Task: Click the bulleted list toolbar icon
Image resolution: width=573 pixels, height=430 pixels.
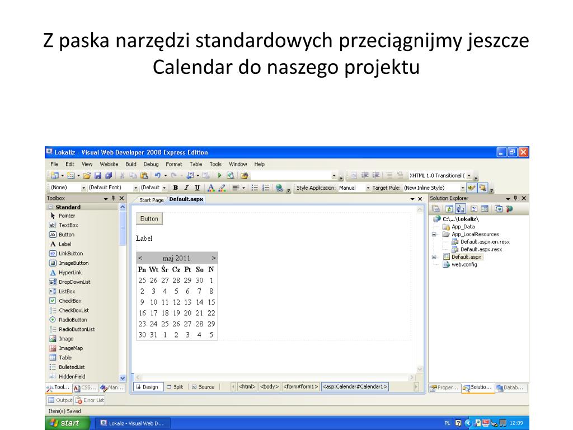Action: [x=255, y=188]
